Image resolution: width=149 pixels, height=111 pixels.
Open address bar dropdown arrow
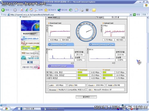tap(131, 15)
